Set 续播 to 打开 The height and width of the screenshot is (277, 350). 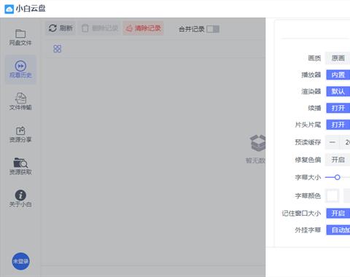[338, 108]
